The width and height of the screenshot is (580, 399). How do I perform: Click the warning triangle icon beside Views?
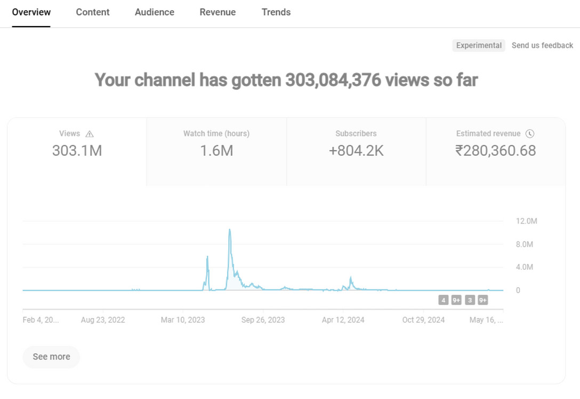[90, 134]
